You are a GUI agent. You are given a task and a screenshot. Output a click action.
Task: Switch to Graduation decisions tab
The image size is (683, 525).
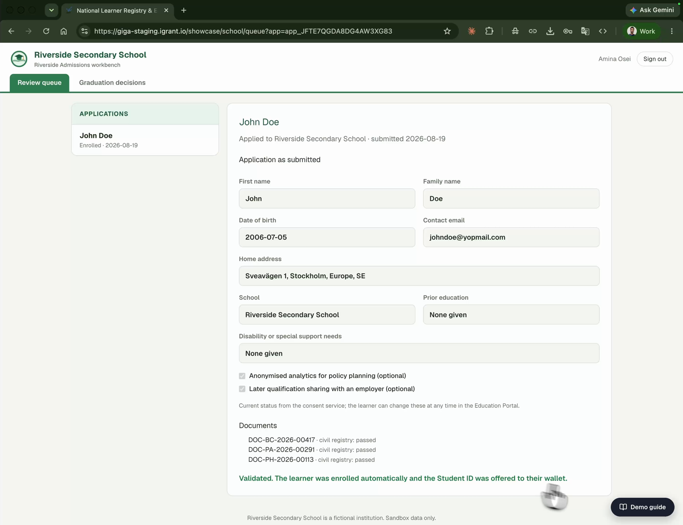[x=112, y=83]
